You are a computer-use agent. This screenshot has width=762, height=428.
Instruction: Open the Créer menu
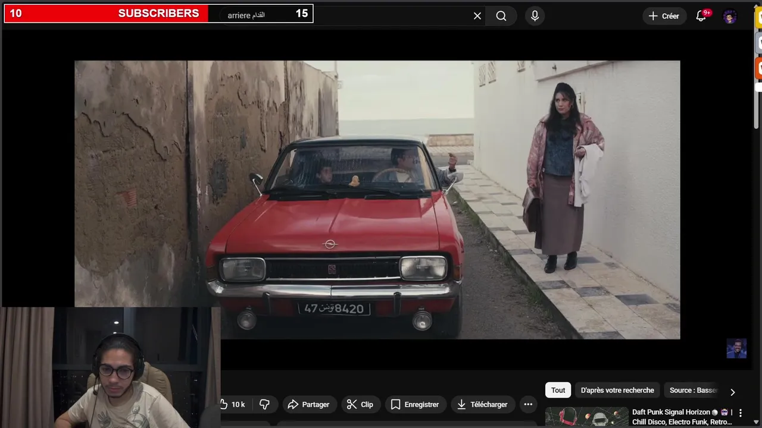664,16
